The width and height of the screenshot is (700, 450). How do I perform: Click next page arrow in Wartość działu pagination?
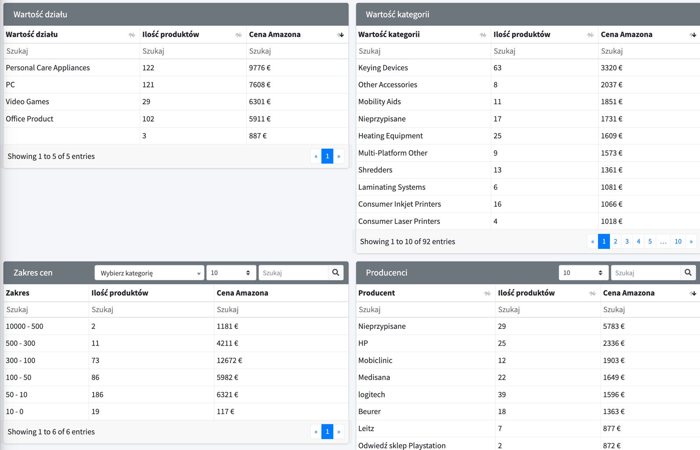[339, 156]
